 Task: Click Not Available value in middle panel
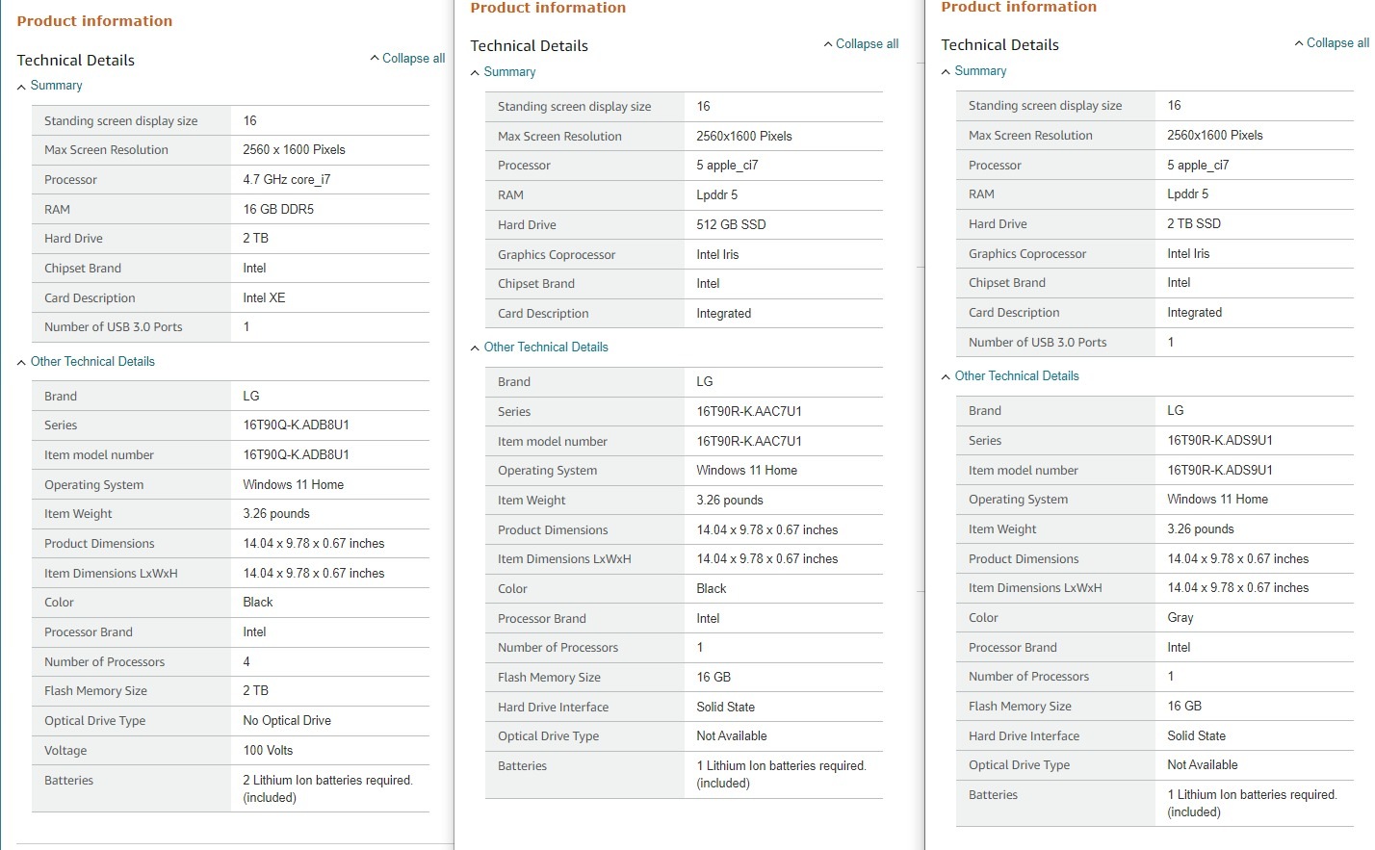(x=732, y=736)
